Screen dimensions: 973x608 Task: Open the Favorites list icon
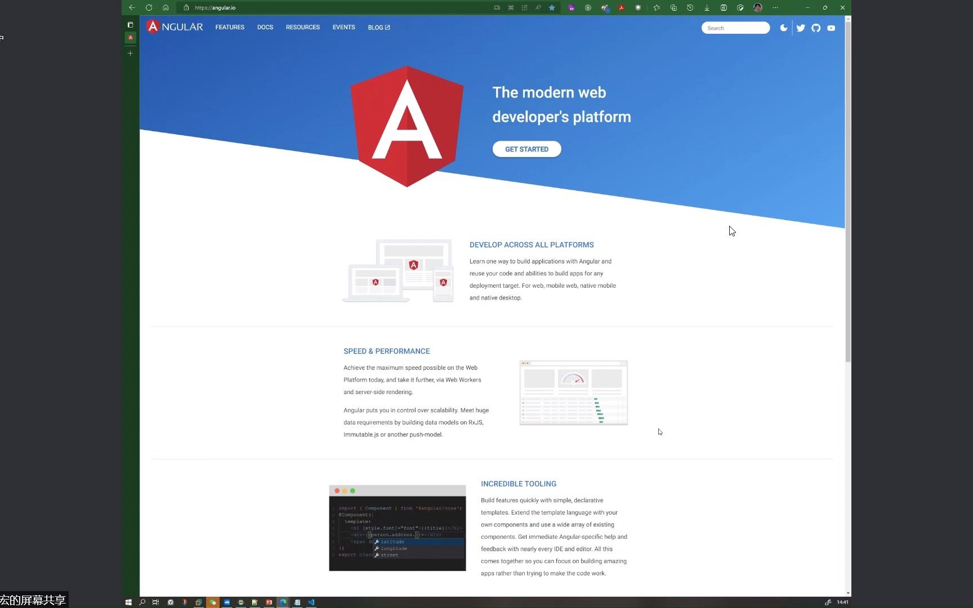657,7
